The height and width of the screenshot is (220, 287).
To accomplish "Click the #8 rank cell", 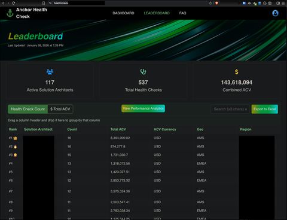I will 11,202.
